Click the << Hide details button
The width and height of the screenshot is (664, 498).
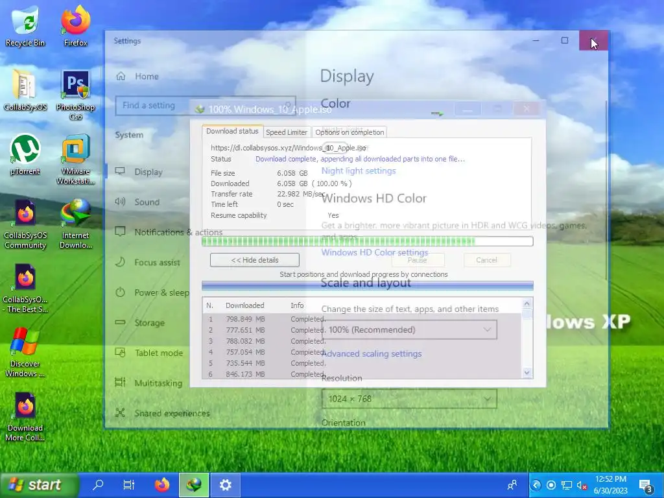[x=254, y=260]
